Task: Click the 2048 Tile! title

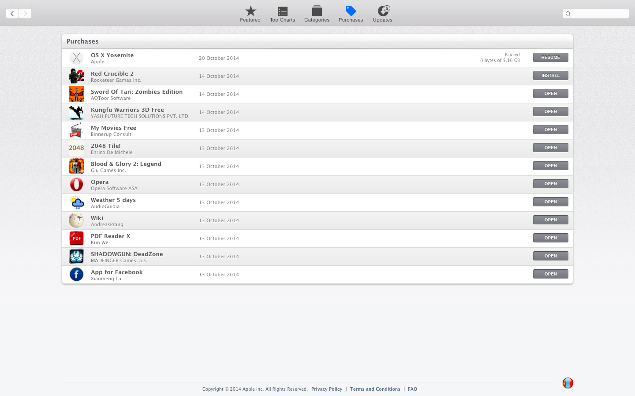Action: point(105,146)
